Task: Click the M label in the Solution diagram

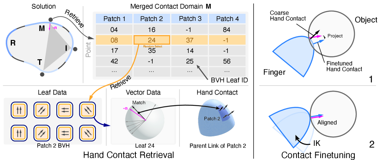Action: pyautogui.click(x=41, y=29)
